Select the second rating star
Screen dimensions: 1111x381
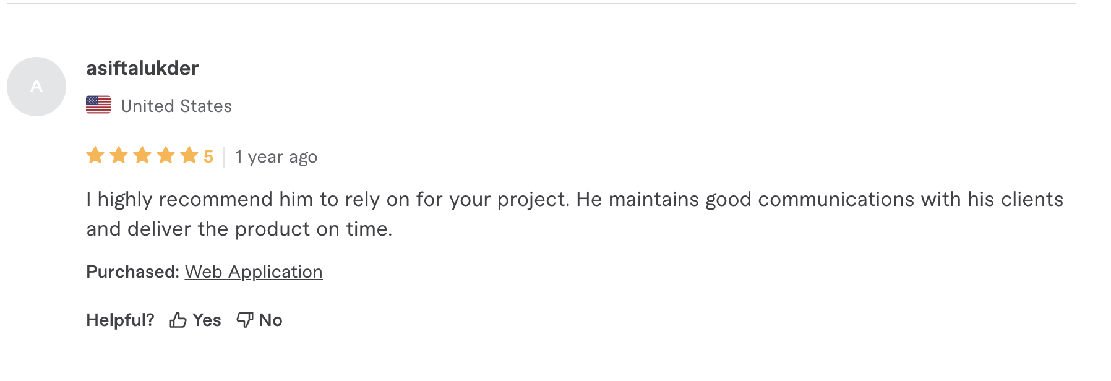[119, 155]
